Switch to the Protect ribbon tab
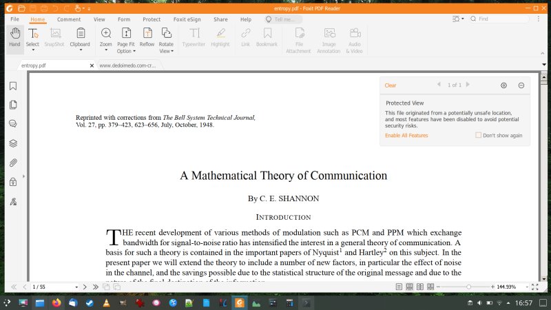The width and height of the screenshot is (551, 310). coord(152,19)
